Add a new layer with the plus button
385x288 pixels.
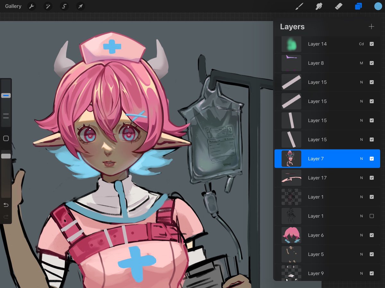pos(371,27)
